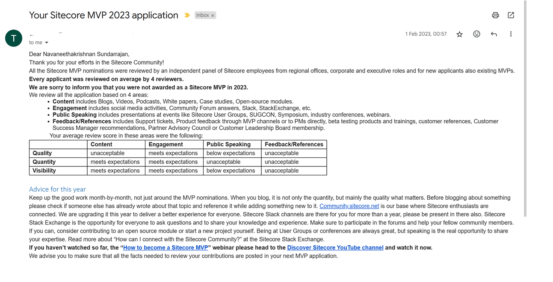
Task: Expand recipient details arrow next to 'to me'
Action: pos(47,43)
